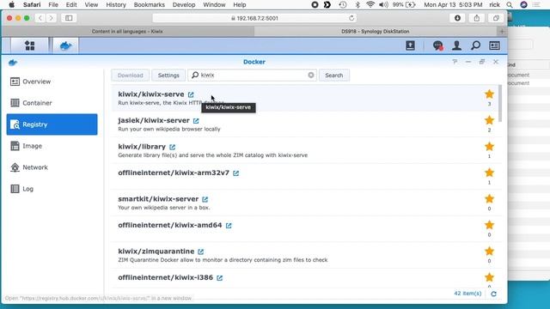Click the Search button

click(334, 76)
